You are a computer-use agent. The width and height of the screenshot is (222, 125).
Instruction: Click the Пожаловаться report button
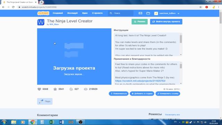119,93
